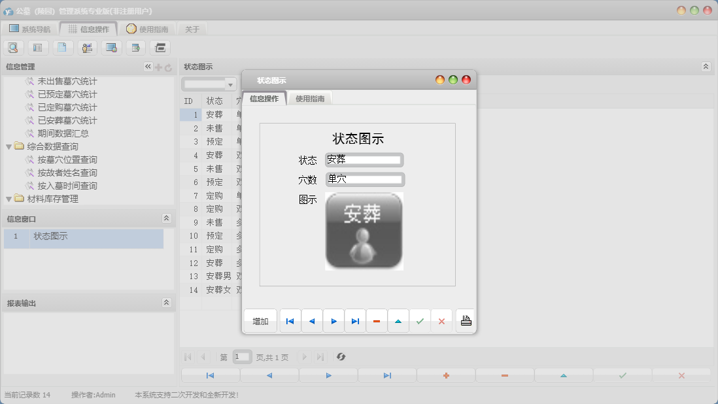The width and height of the screenshot is (718, 404).
Task: Click the new document icon in the toolbar
Action: tap(61, 47)
